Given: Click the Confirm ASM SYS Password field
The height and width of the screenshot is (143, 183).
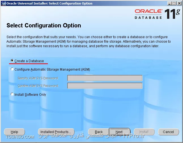Looking at the screenshot, I should 105,86.
